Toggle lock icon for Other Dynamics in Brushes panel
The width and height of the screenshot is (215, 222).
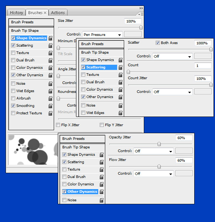tap(50, 75)
